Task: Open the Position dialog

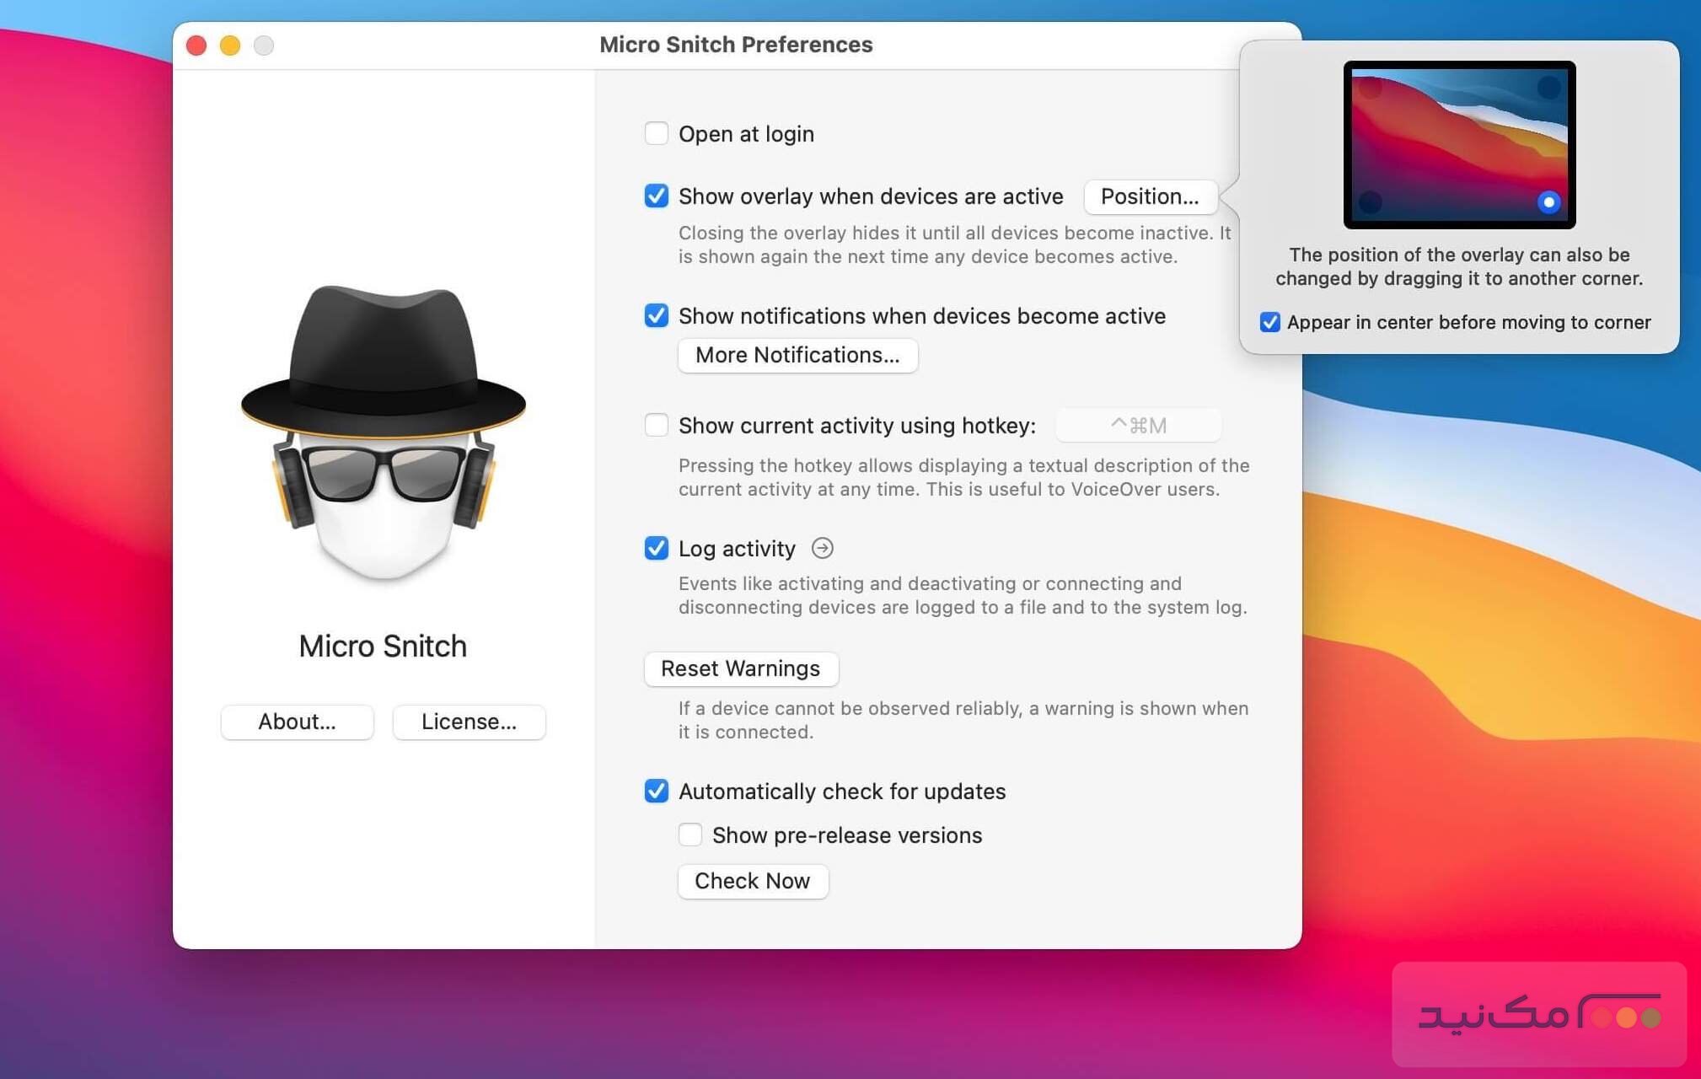Action: pyautogui.click(x=1150, y=196)
